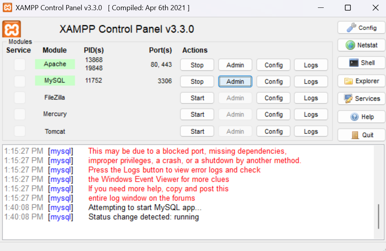View the Apache Logs
Viewport: 386px width, 251px height.
[310, 65]
